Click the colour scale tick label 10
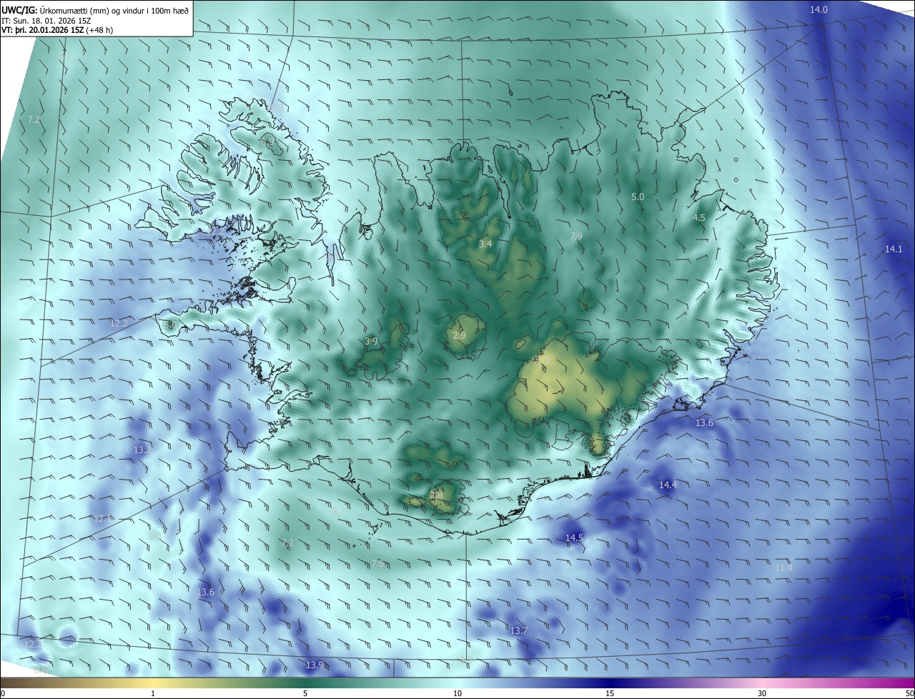Screen dimensions: 915x699 (x=457, y=693)
